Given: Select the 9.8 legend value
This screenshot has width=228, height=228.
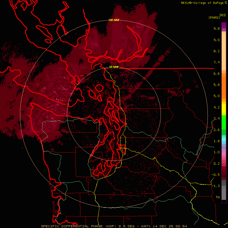Looking at the screenshot, I should point(217,28).
